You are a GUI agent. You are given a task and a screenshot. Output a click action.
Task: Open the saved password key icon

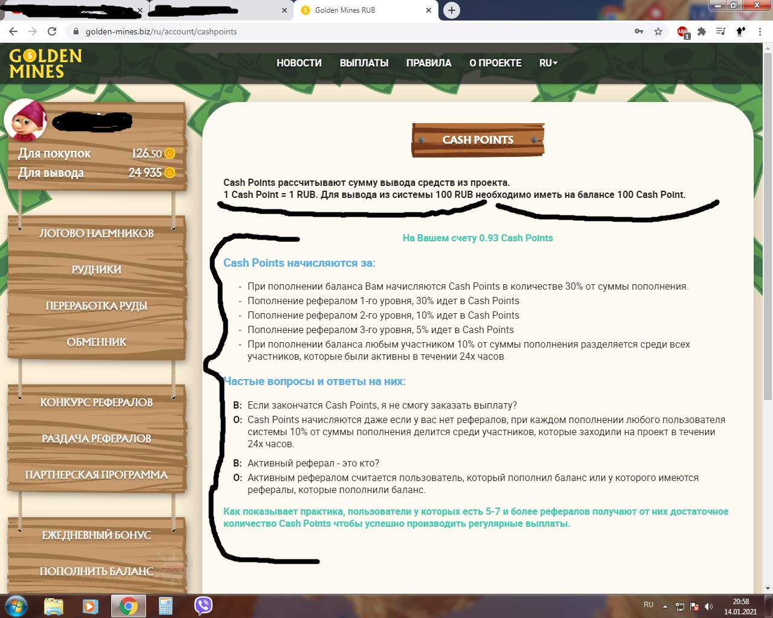[x=639, y=31]
